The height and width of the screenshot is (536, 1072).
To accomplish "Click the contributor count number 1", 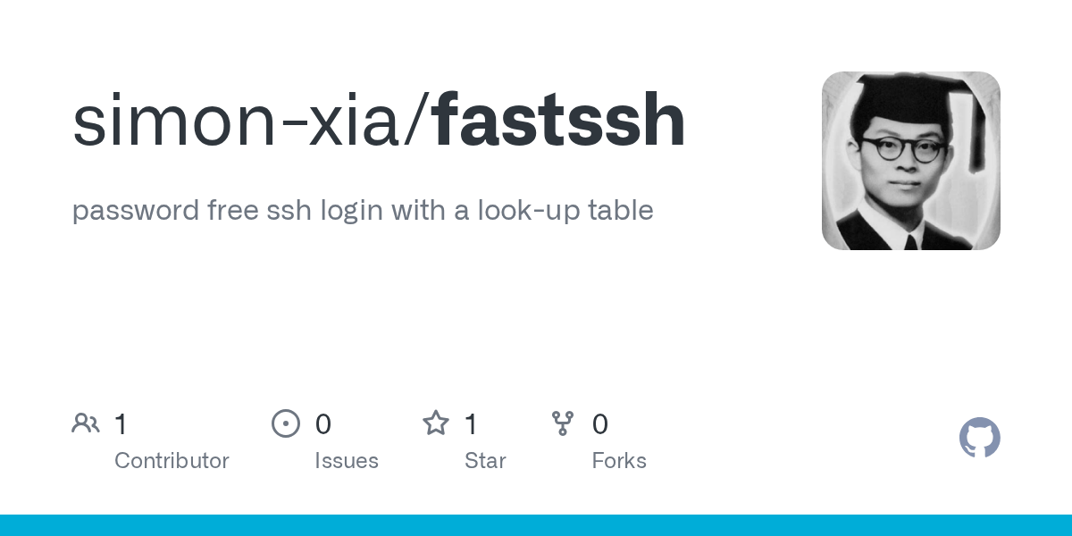I will [x=121, y=424].
